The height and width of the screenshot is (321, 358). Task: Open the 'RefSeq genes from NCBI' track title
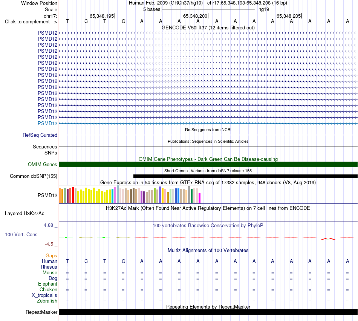[208, 130]
